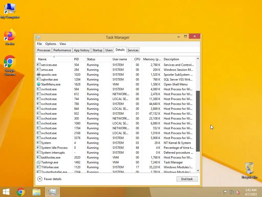Collapse with the Fewer details arrow
This screenshot has height=197, width=262.
coord(40,179)
